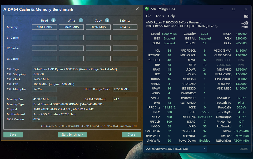253x159 pixels.
Task: Click the Motherboard field Asus ROG Crosshair
Action: point(85,114)
